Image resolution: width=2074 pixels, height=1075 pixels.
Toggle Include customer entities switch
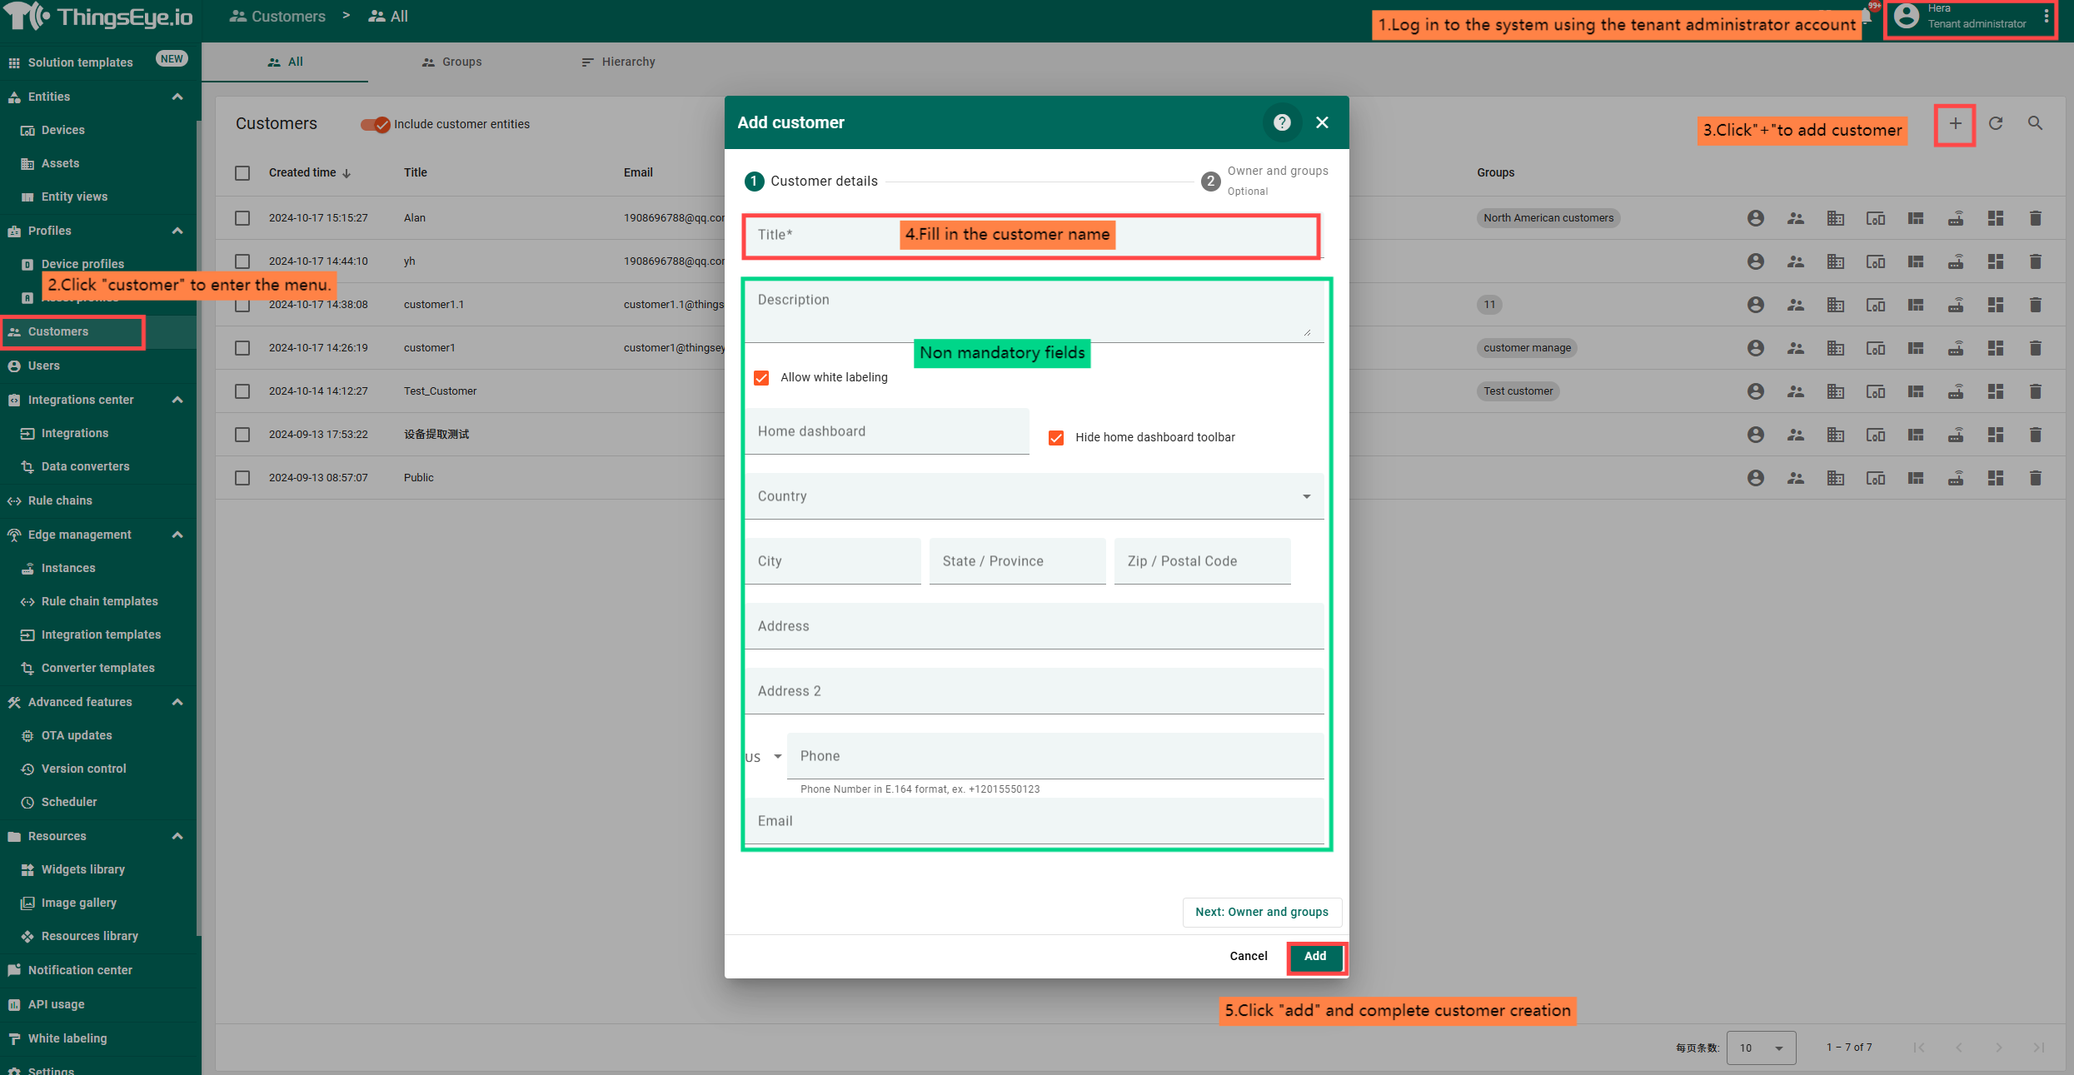(x=375, y=124)
